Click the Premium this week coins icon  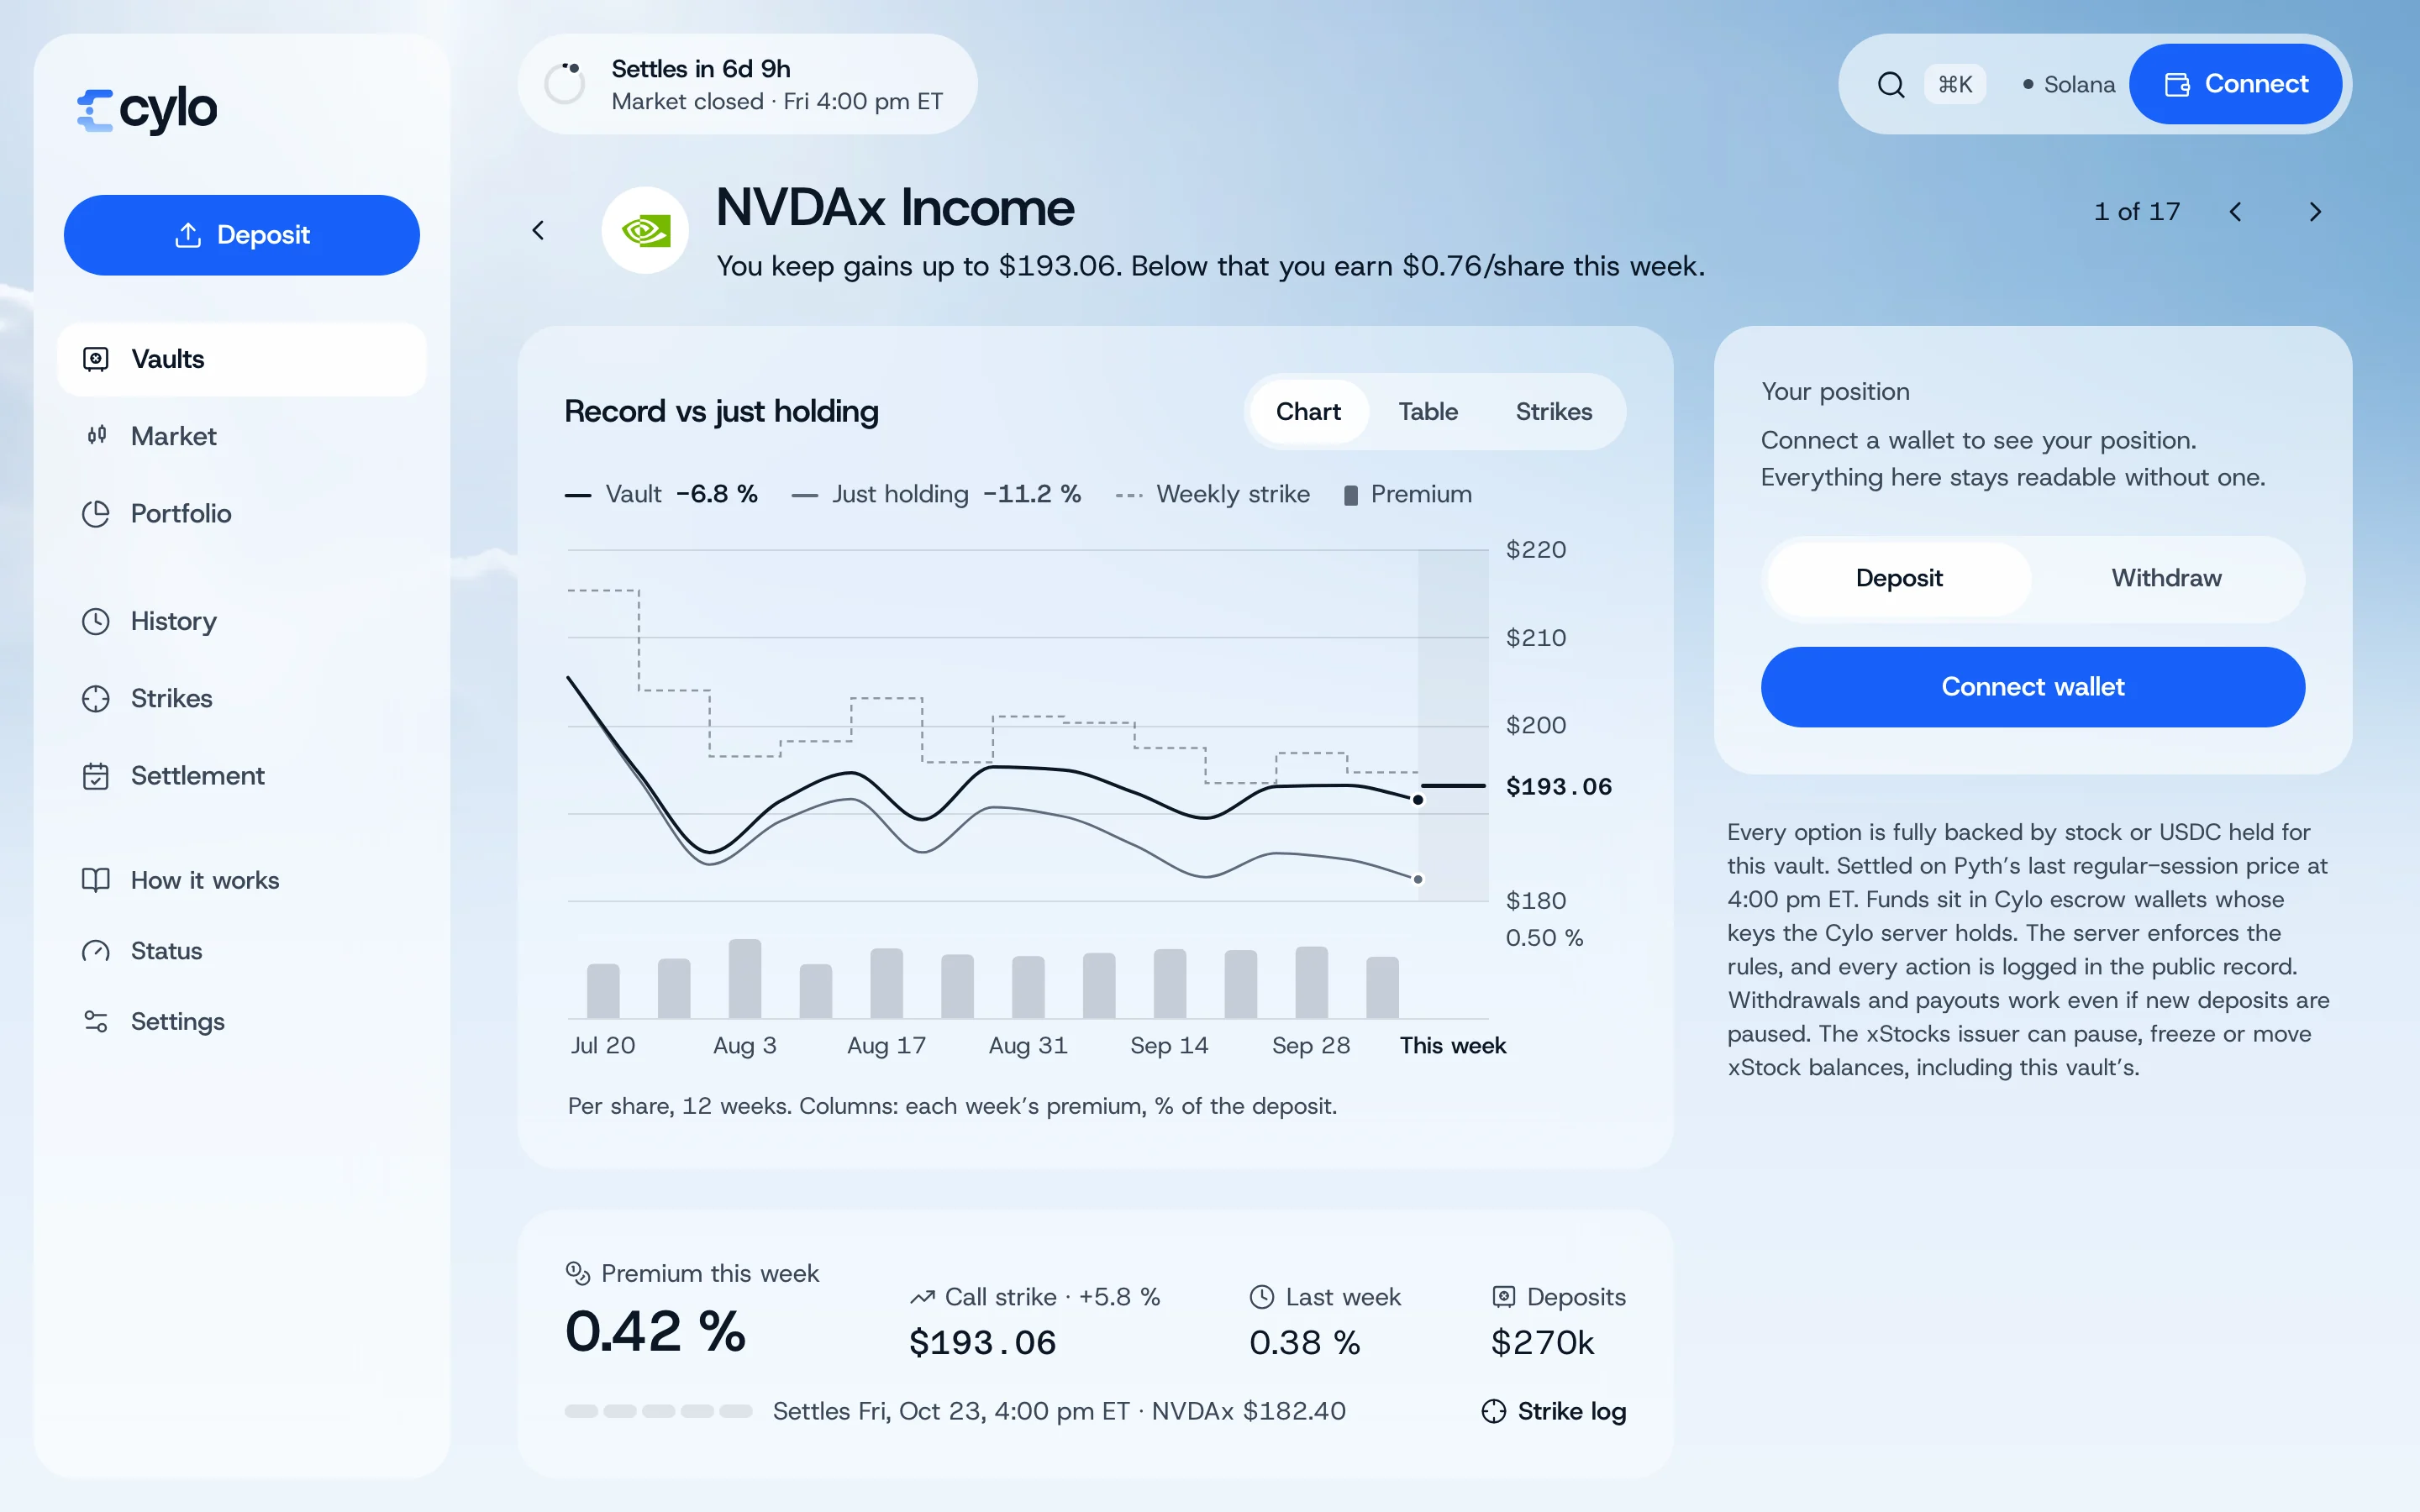coord(578,1272)
